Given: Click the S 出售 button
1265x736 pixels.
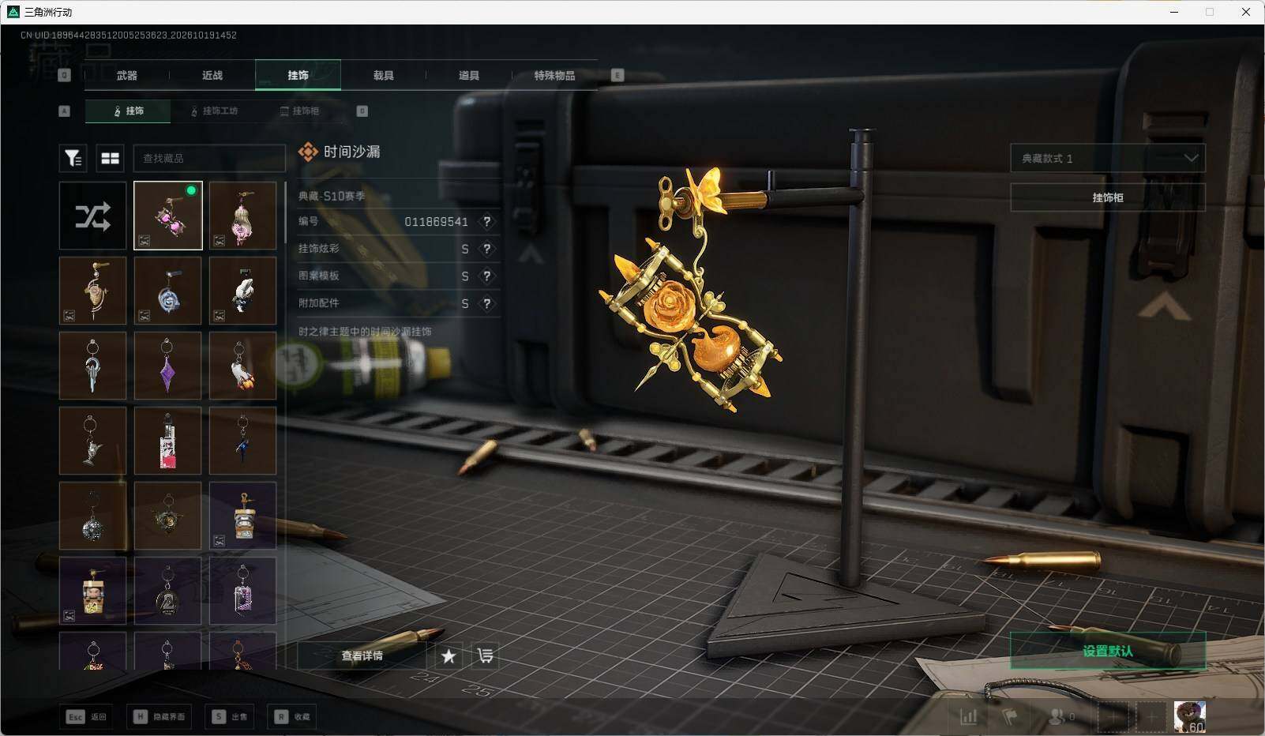Looking at the screenshot, I should tap(229, 716).
